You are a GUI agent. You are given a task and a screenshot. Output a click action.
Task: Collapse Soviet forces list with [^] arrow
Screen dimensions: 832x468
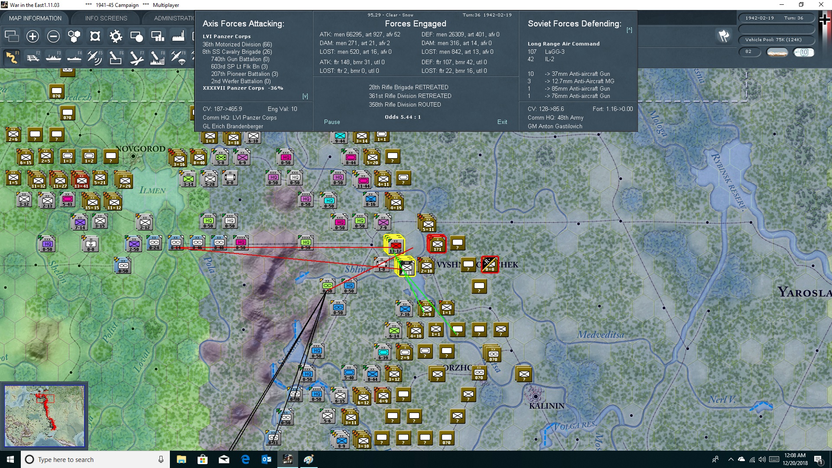[629, 30]
